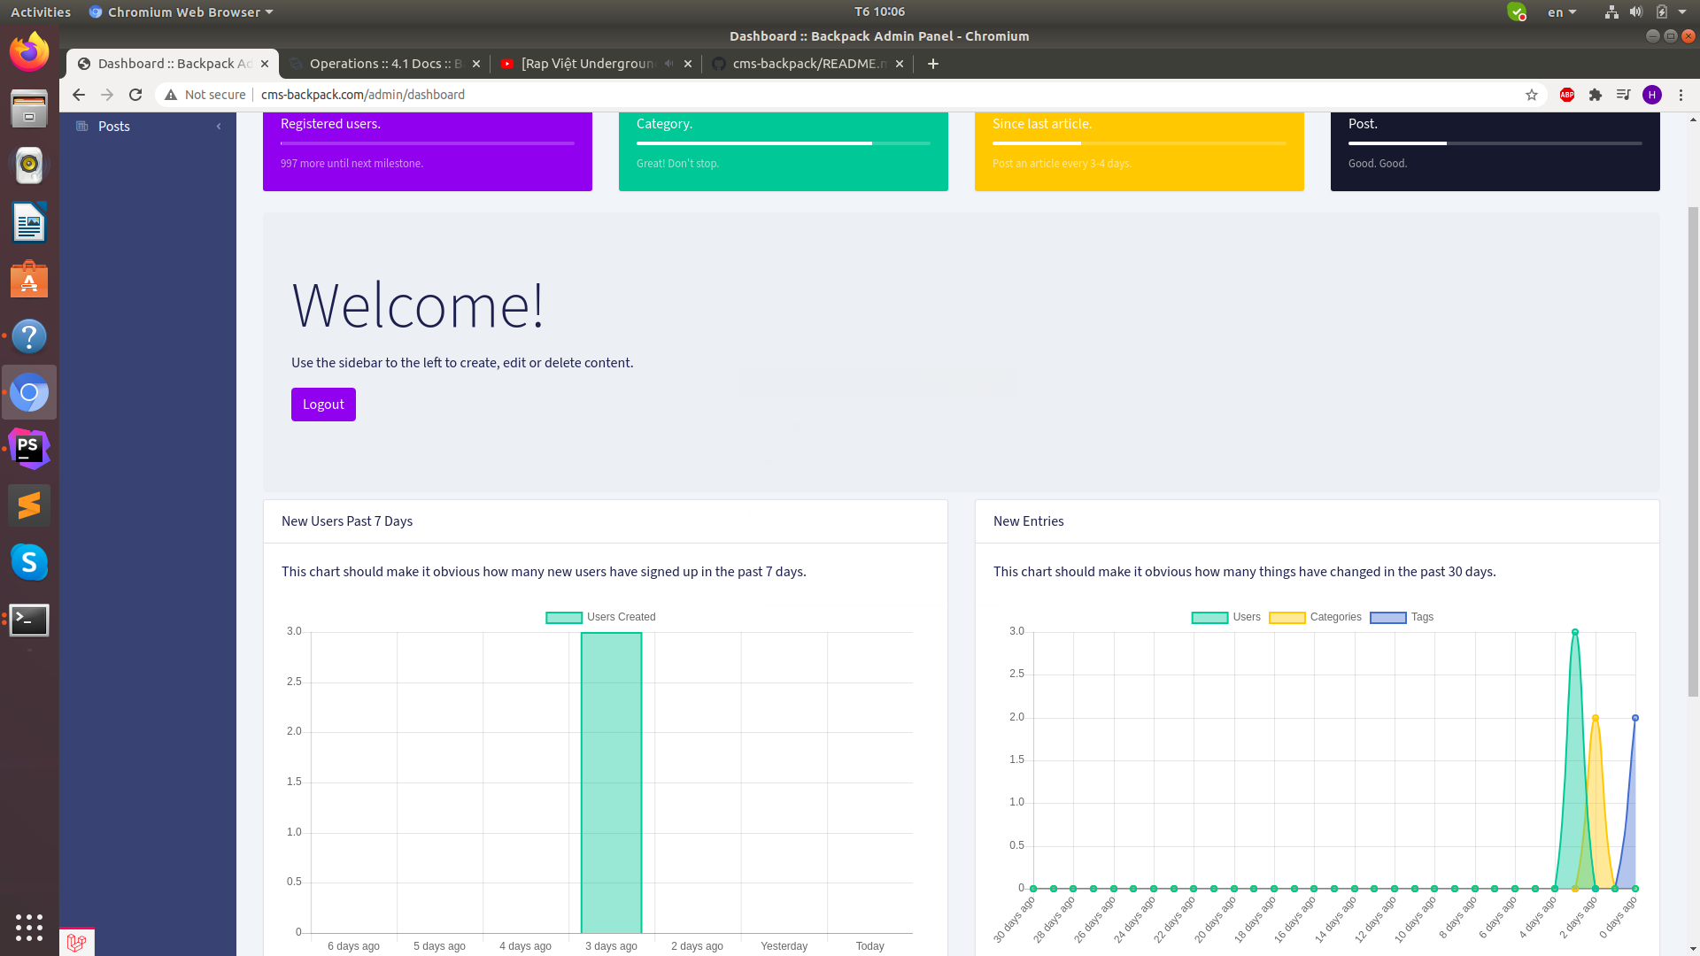Image resolution: width=1700 pixels, height=956 pixels.
Task: Open media control icon in toolbar
Action: point(1623,95)
